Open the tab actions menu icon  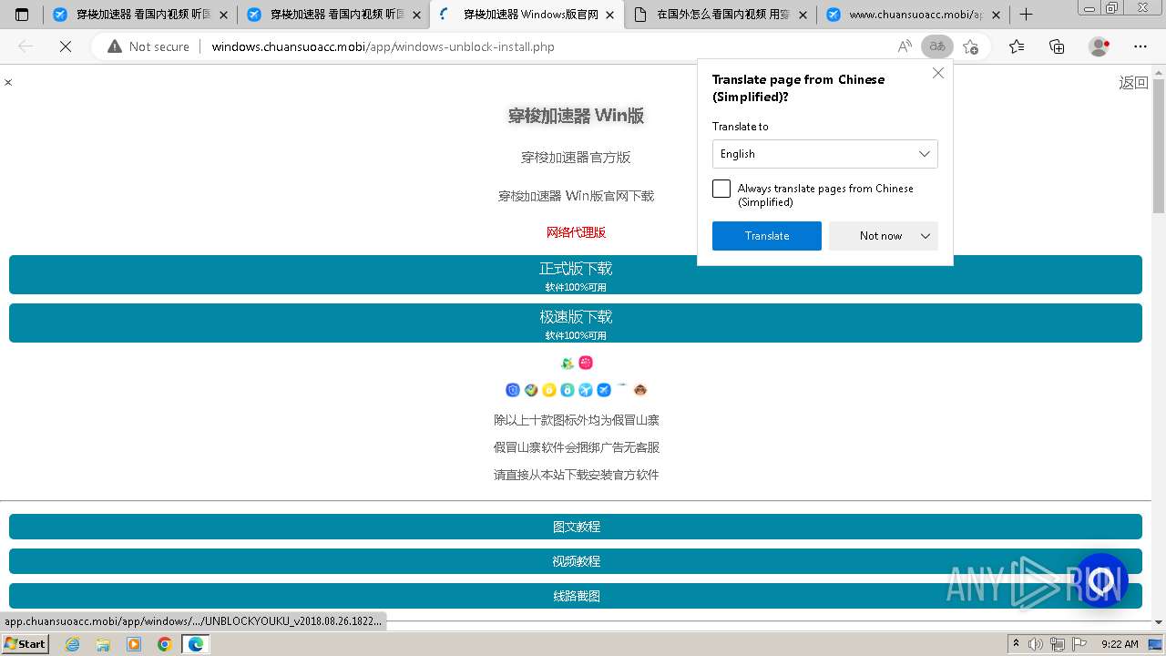(x=23, y=15)
